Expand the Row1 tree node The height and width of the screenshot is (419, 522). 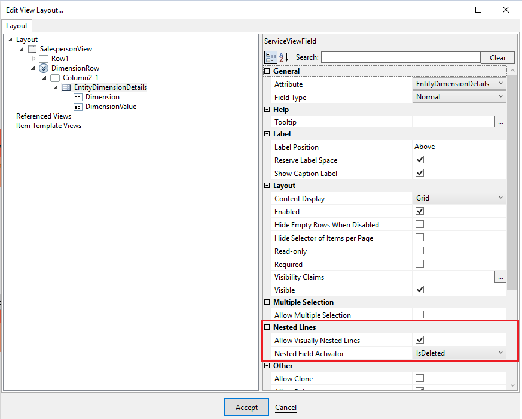(33, 59)
